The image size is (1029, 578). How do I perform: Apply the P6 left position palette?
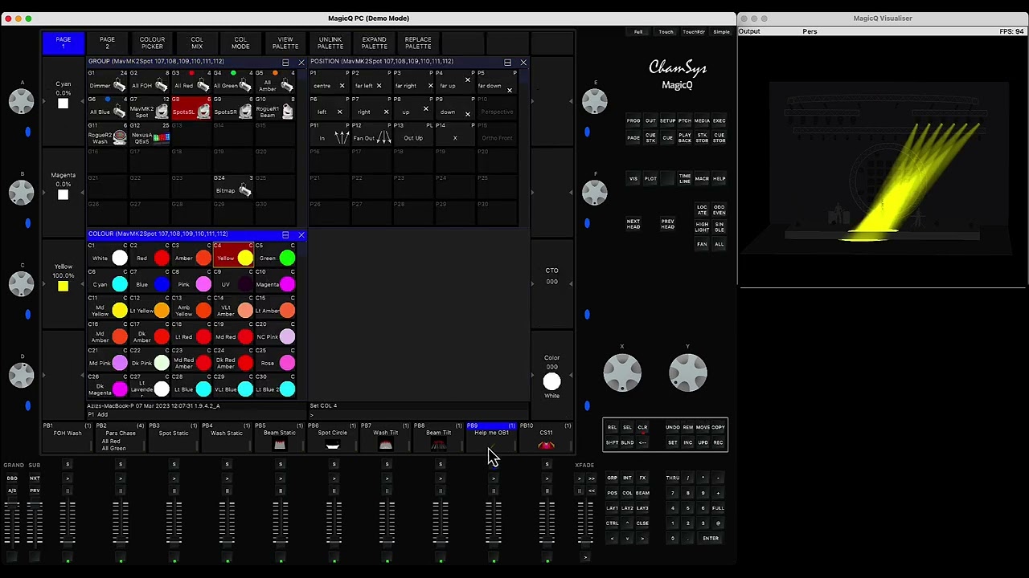tap(330, 110)
